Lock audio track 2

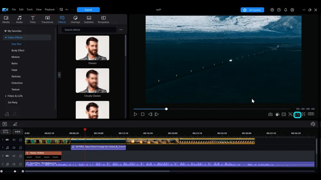(21, 164)
